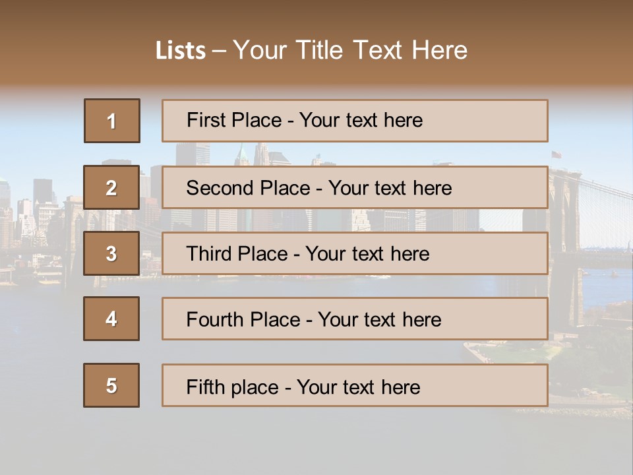Click the number 1 box
Image resolution: width=633 pixels, height=475 pixels.
pos(112,121)
